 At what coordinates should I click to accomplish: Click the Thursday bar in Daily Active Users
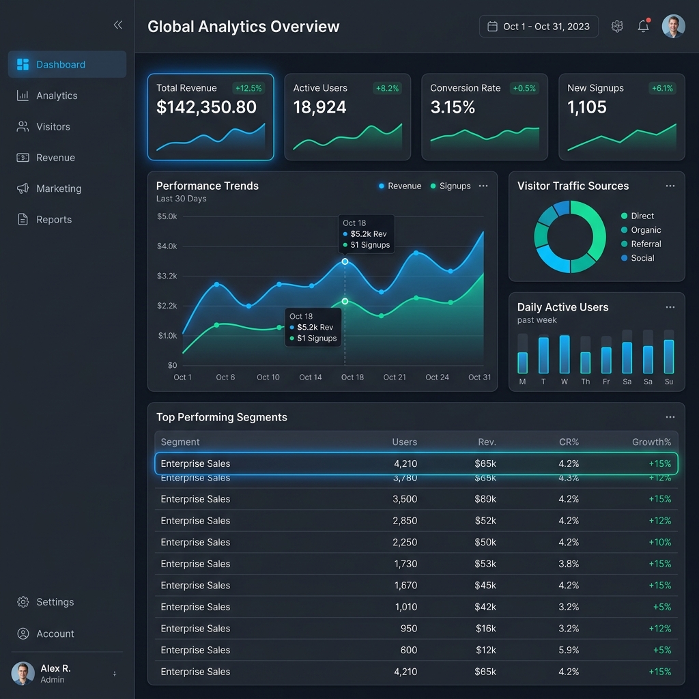pyautogui.click(x=585, y=362)
